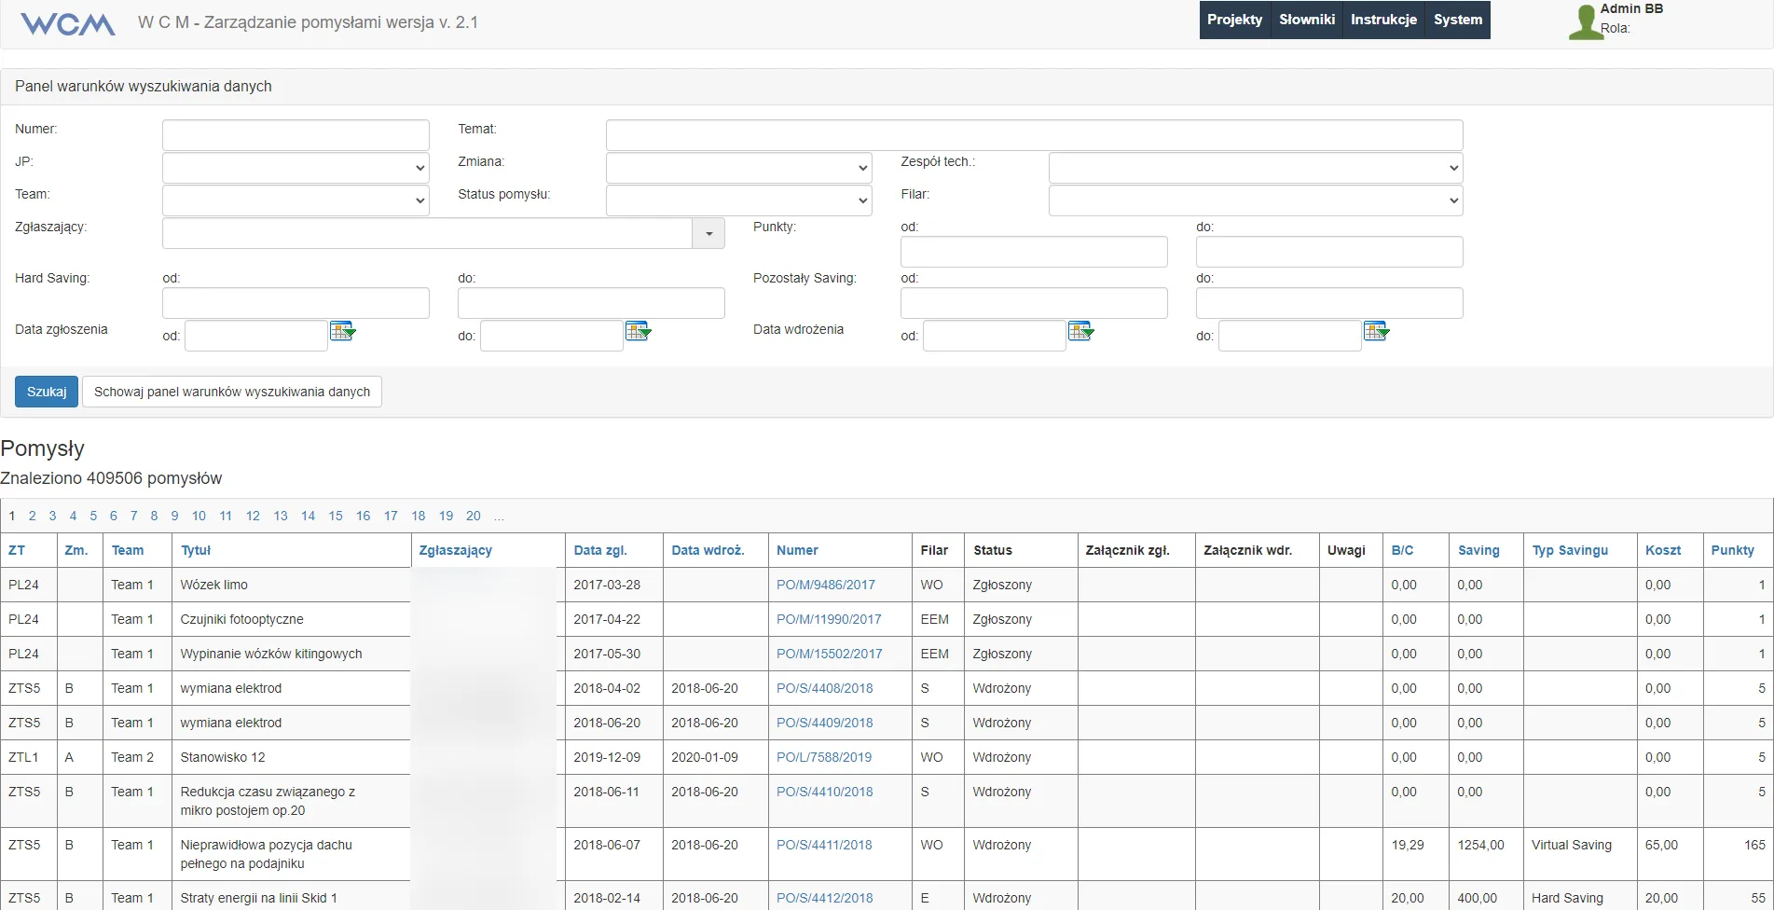
Task: Sort table by Tytuł column
Action: pyautogui.click(x=196, y=550)
